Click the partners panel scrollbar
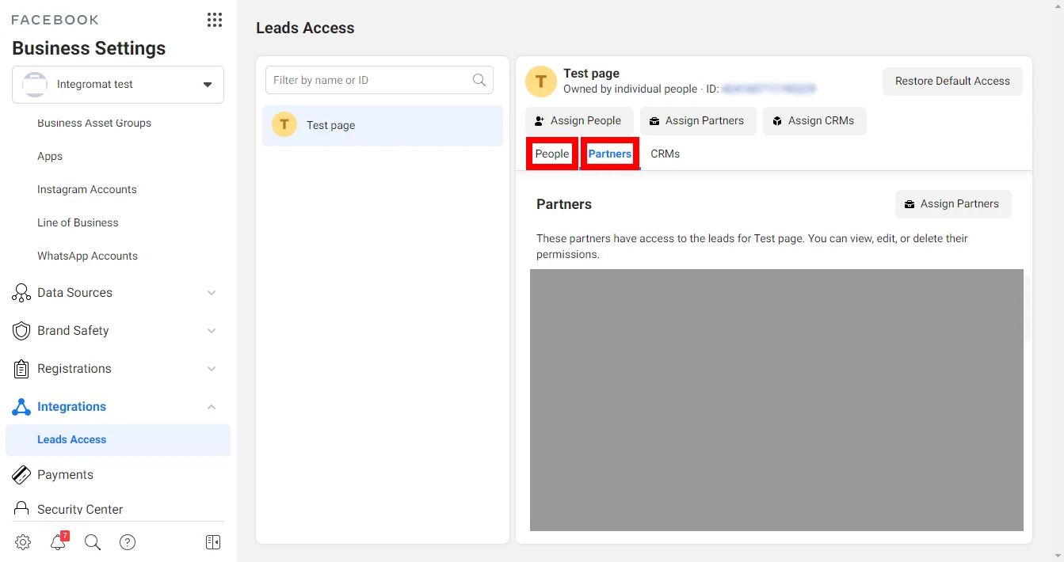 tap(1028, 309)
